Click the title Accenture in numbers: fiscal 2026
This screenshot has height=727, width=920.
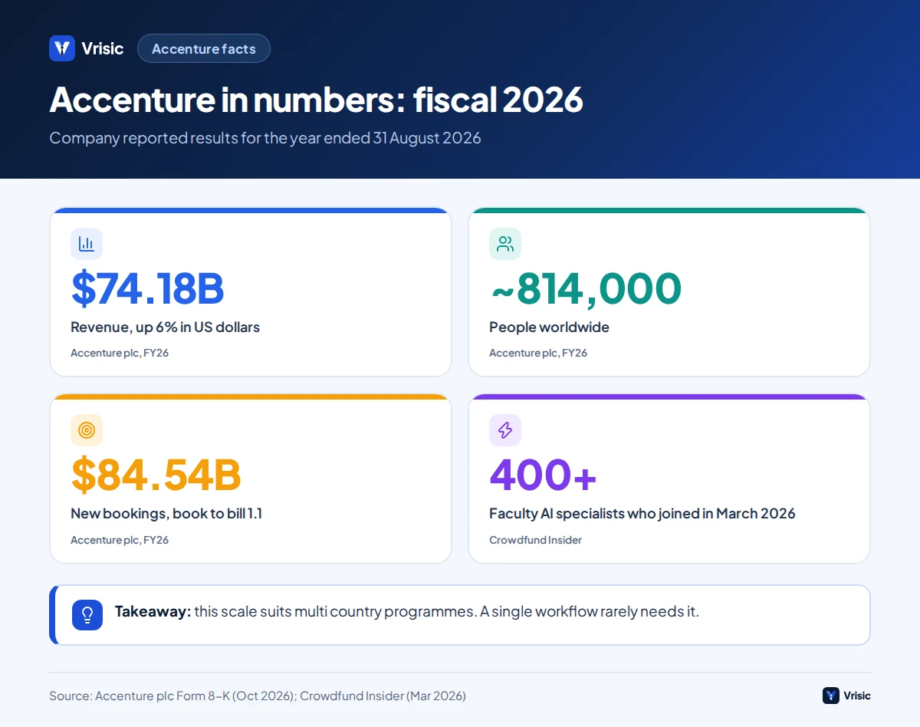point(317,100)
